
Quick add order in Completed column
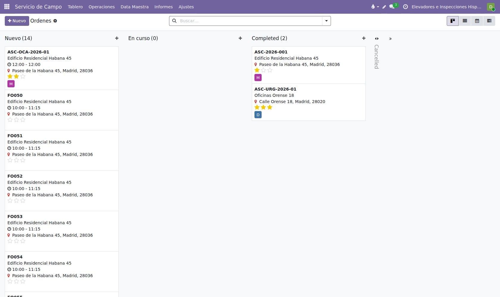point(364,38)
